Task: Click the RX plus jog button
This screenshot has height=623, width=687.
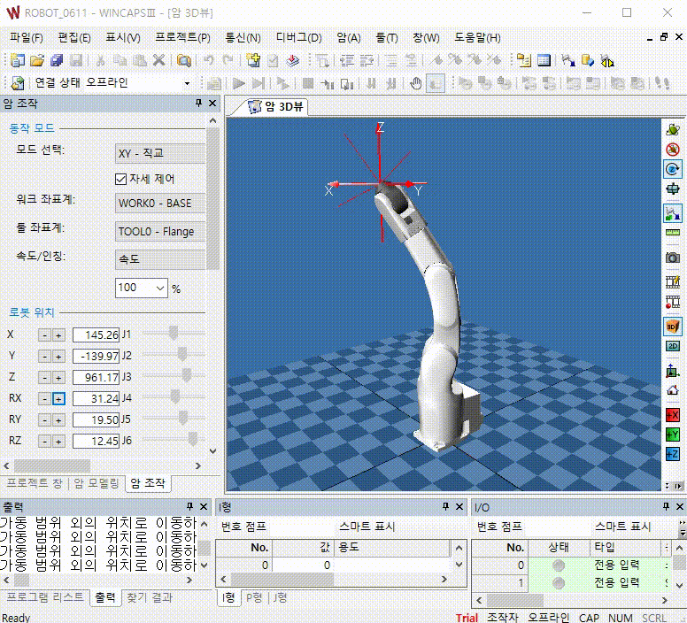Action: [x=58, y=398]
